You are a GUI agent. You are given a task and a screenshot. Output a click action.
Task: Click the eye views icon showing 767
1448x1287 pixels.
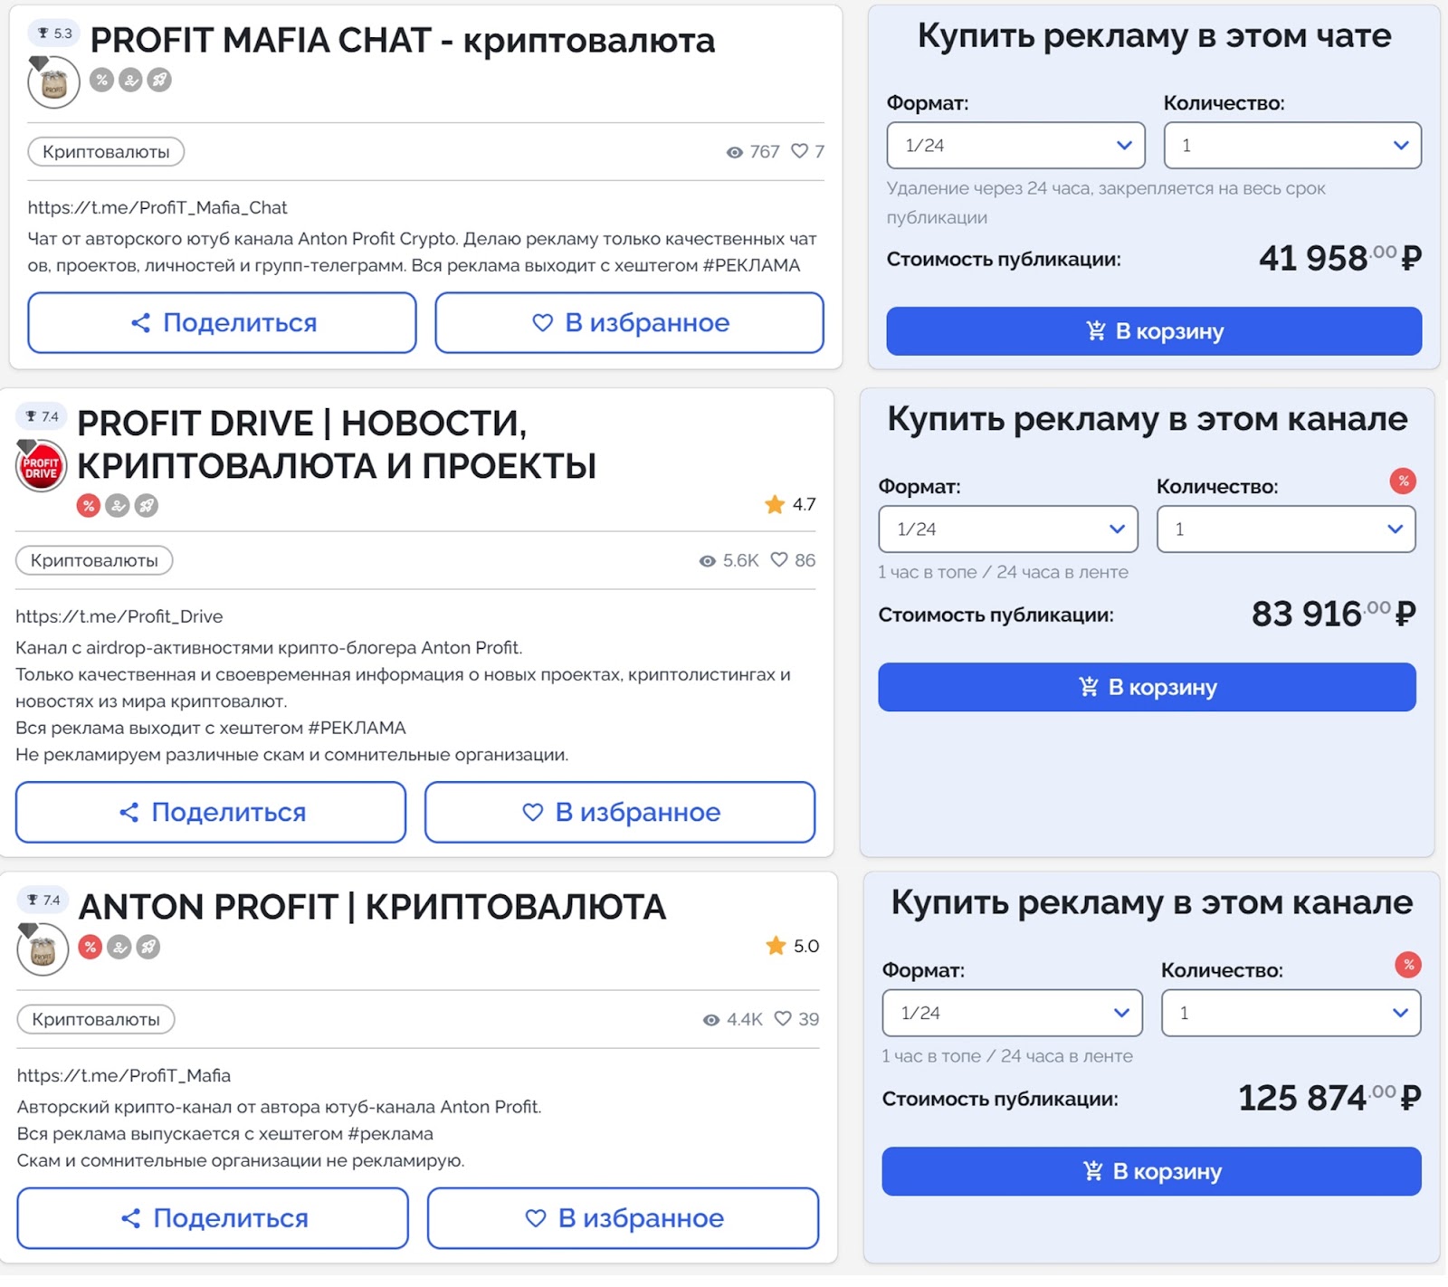coord(735,152)
